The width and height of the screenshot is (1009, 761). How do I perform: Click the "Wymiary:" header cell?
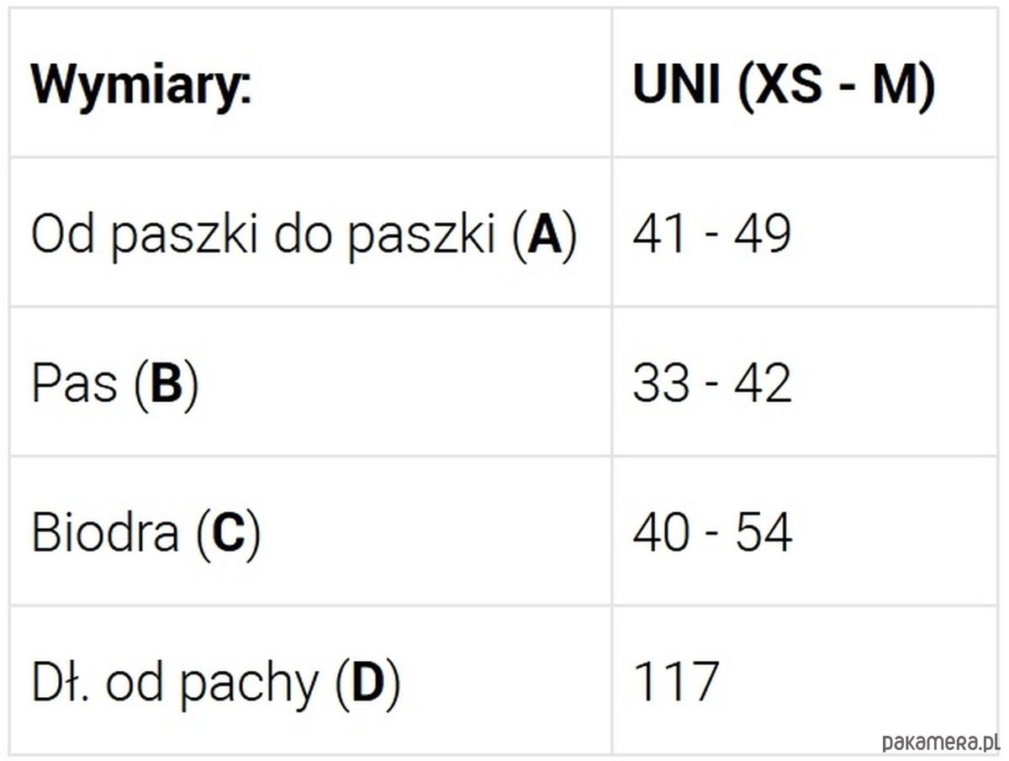click(x=141, y=85)
